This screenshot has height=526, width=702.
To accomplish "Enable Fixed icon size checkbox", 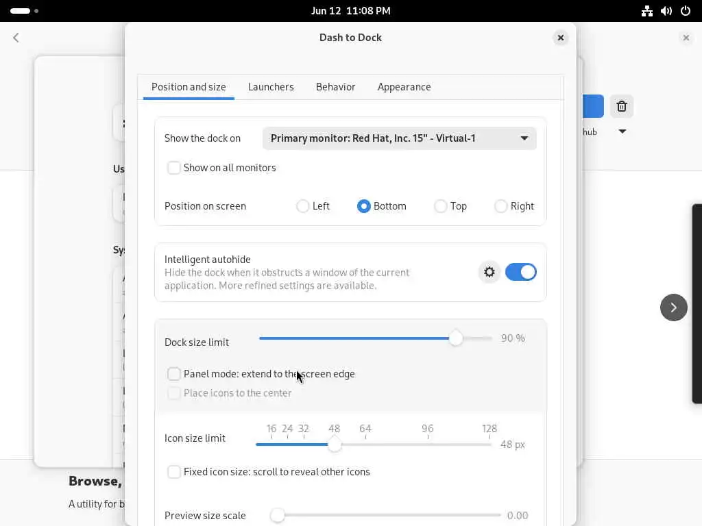I will (x=173, y=472).
